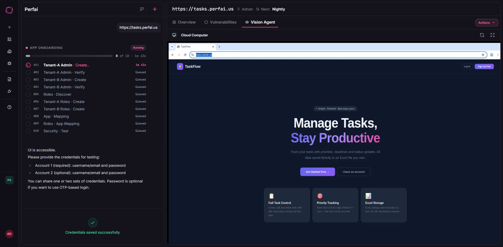Viewport: 503px width, 247px height.
Task: Open the bar chart analytics sidebar icon
Action: [x=9, y=51]
